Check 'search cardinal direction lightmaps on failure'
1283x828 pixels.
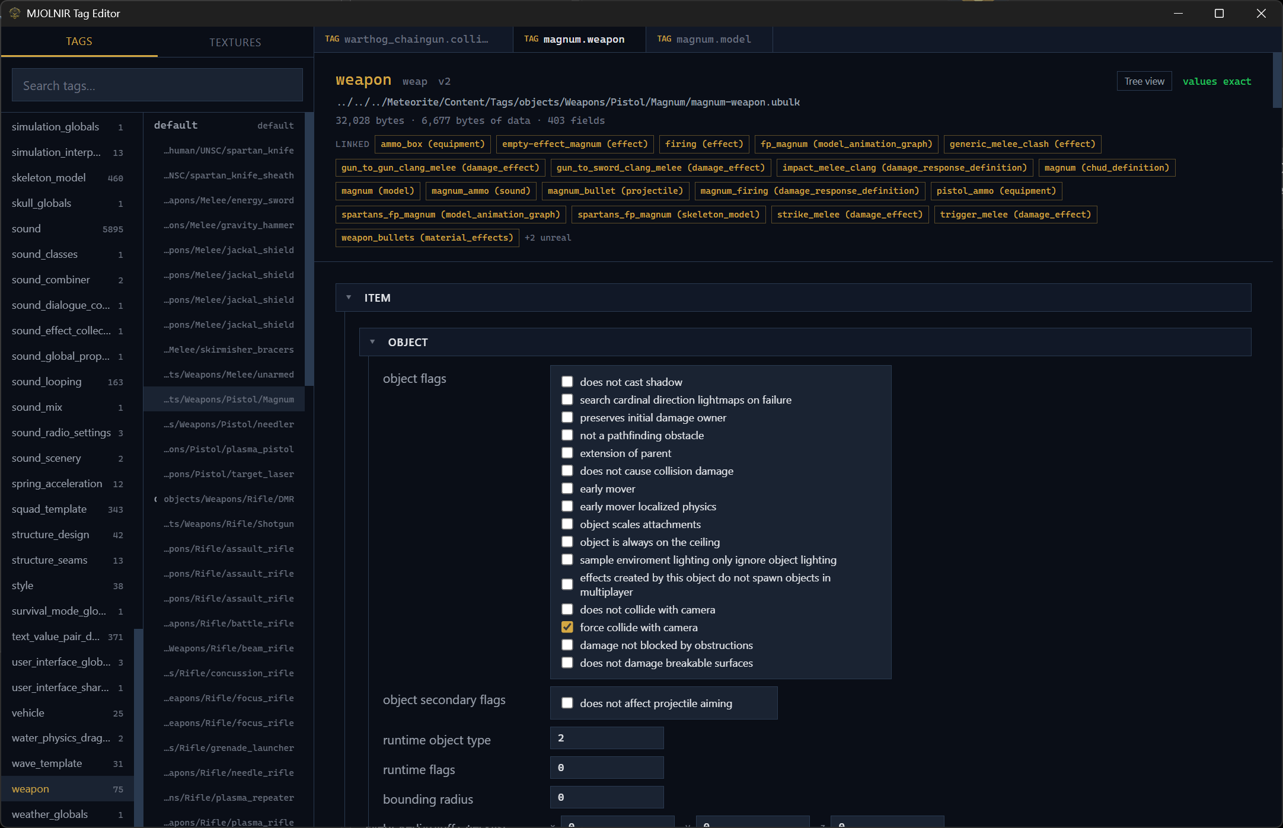[567, 399]
